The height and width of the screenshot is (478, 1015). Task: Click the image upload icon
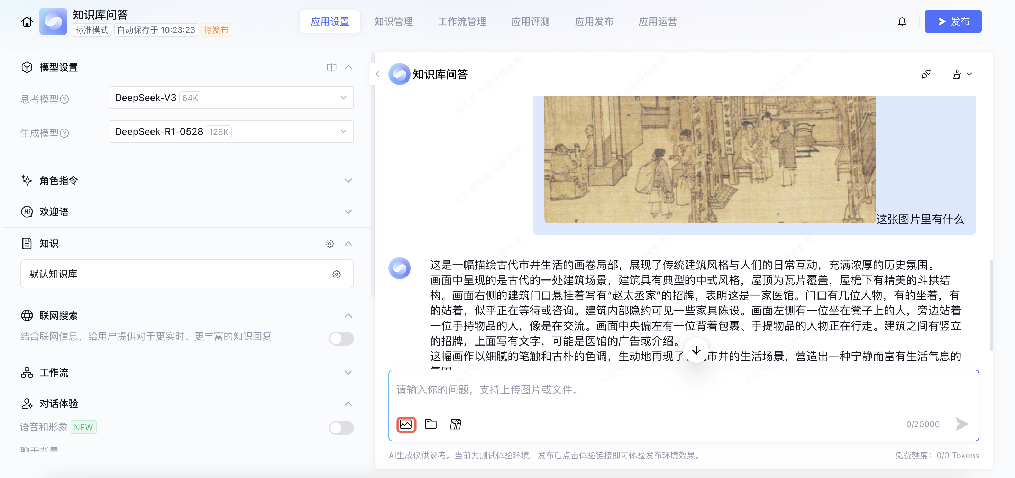coord(406,424)
